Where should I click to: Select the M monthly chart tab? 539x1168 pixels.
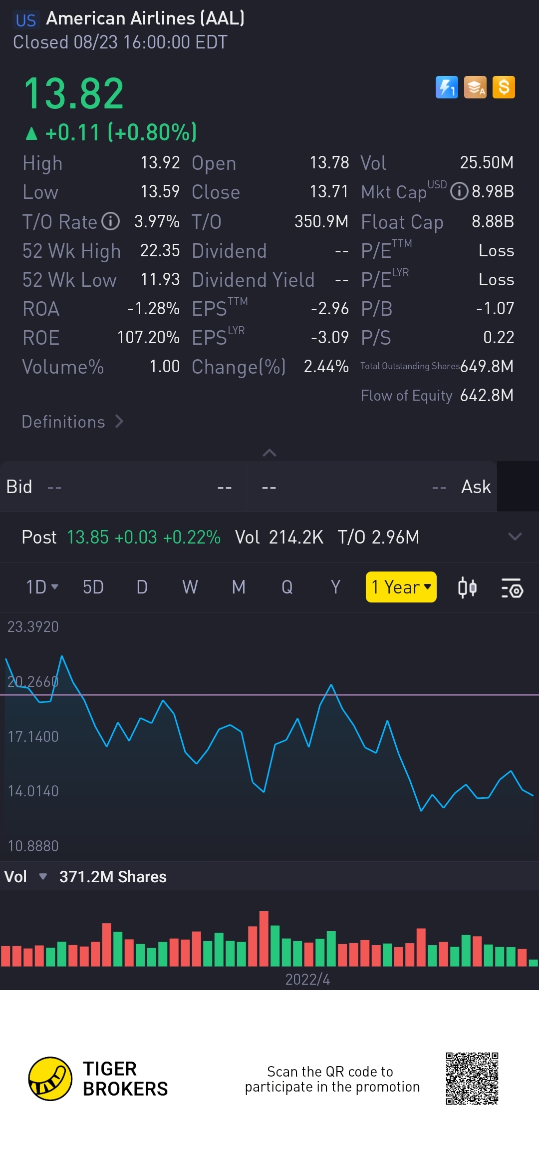239,587
